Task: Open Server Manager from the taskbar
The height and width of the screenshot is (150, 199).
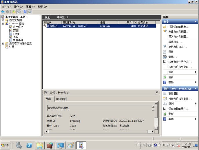Action: click(x=19, y=145)
